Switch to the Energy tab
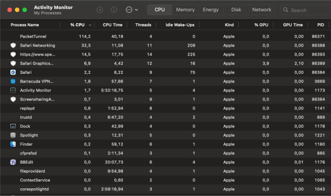Screen dimensions: 331x196 tap(211, 9)
